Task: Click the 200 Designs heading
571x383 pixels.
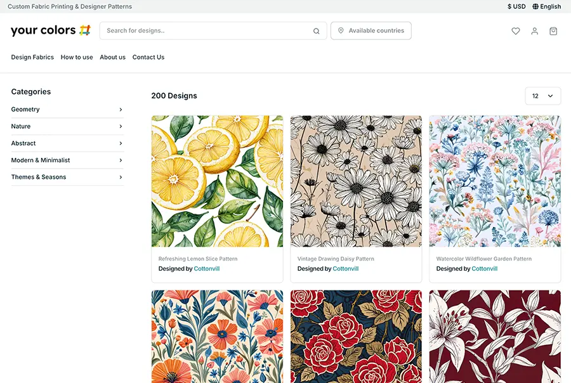Action: pyautogui.click(x=174, y=96)
